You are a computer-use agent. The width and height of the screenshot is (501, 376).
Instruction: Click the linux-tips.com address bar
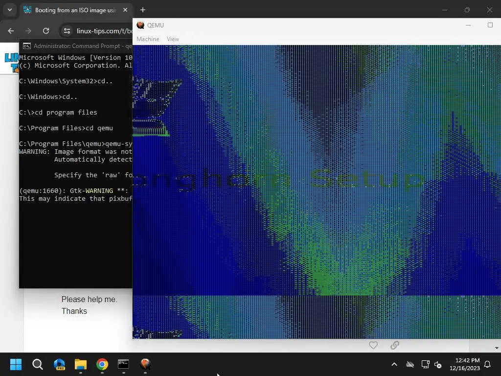(x=104, y=31)
